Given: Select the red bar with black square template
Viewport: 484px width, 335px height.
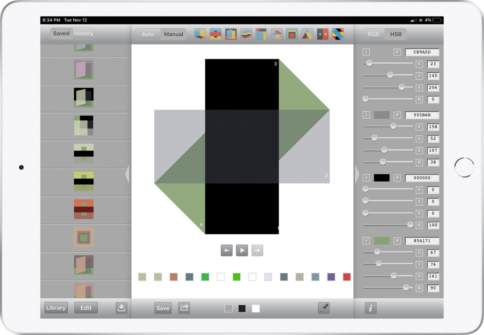Looking at the screenshot, I should [x=216, y=34].
